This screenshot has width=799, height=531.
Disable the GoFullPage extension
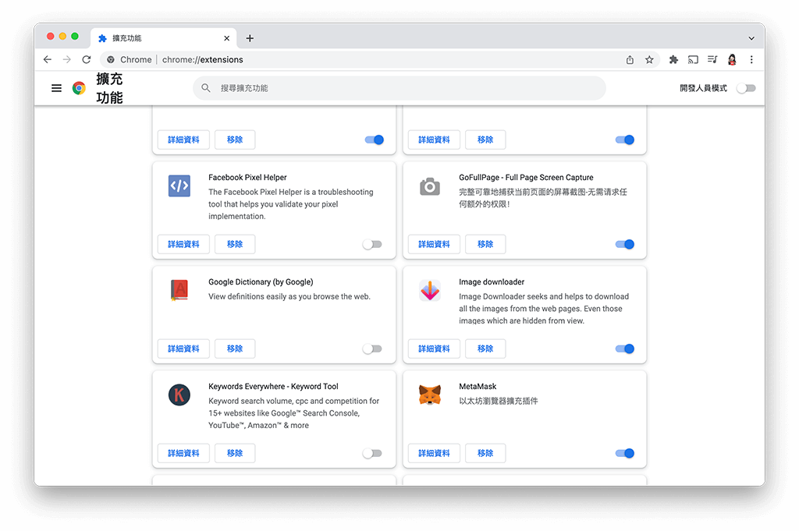(x=625, y=244)
